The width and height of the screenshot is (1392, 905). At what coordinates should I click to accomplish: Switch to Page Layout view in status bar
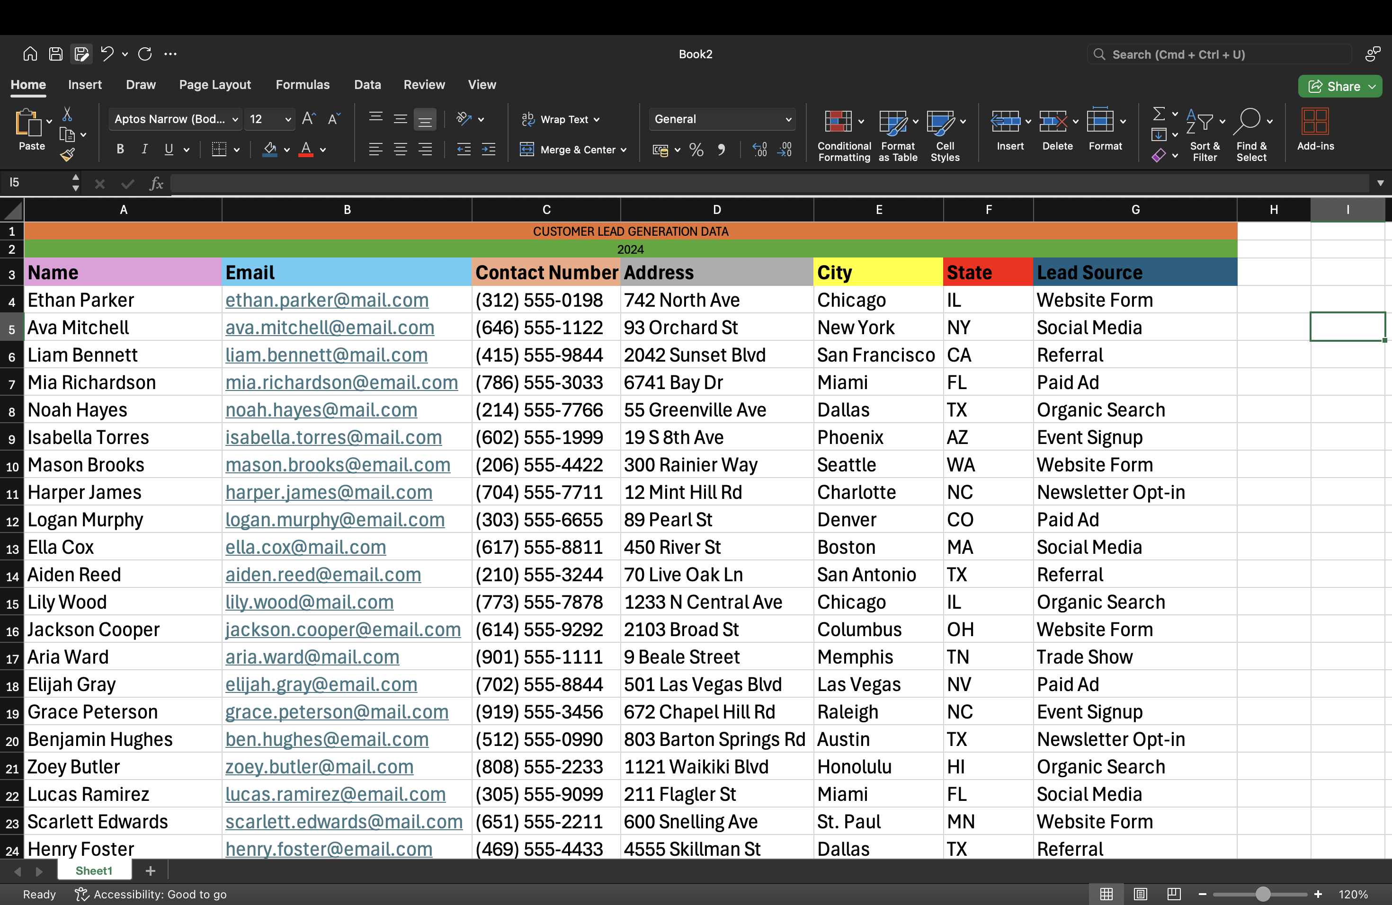(x=1141, y=894)
